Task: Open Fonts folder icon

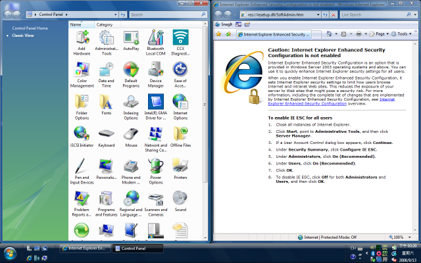Action: coord(107,105)
